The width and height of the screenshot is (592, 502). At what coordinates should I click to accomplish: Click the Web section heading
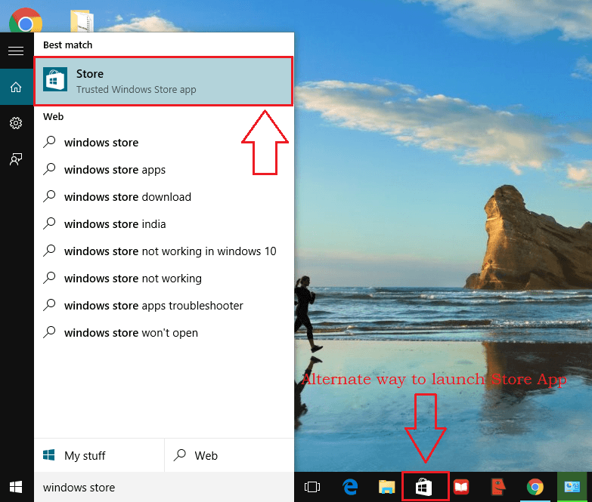[x=53, y=116]
